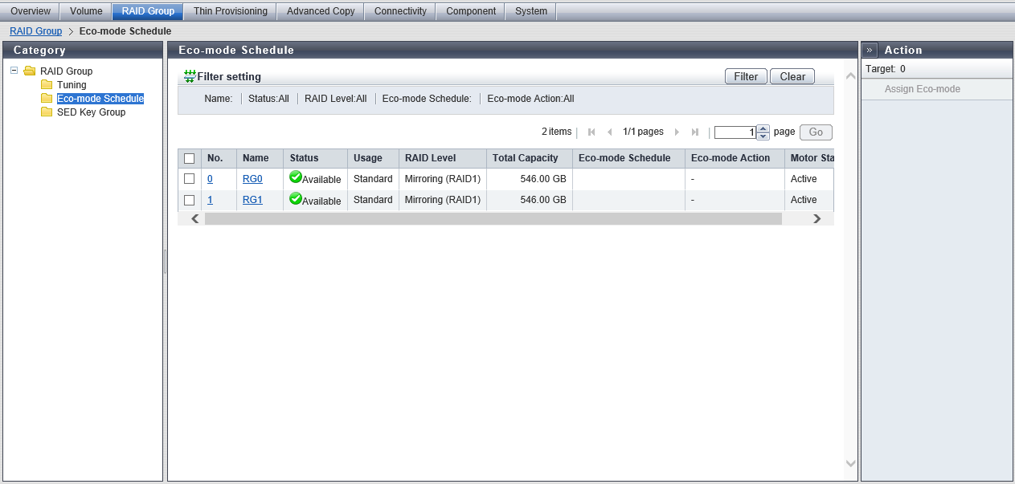Collapse the RAID Group tree node

tap(14, 71)
